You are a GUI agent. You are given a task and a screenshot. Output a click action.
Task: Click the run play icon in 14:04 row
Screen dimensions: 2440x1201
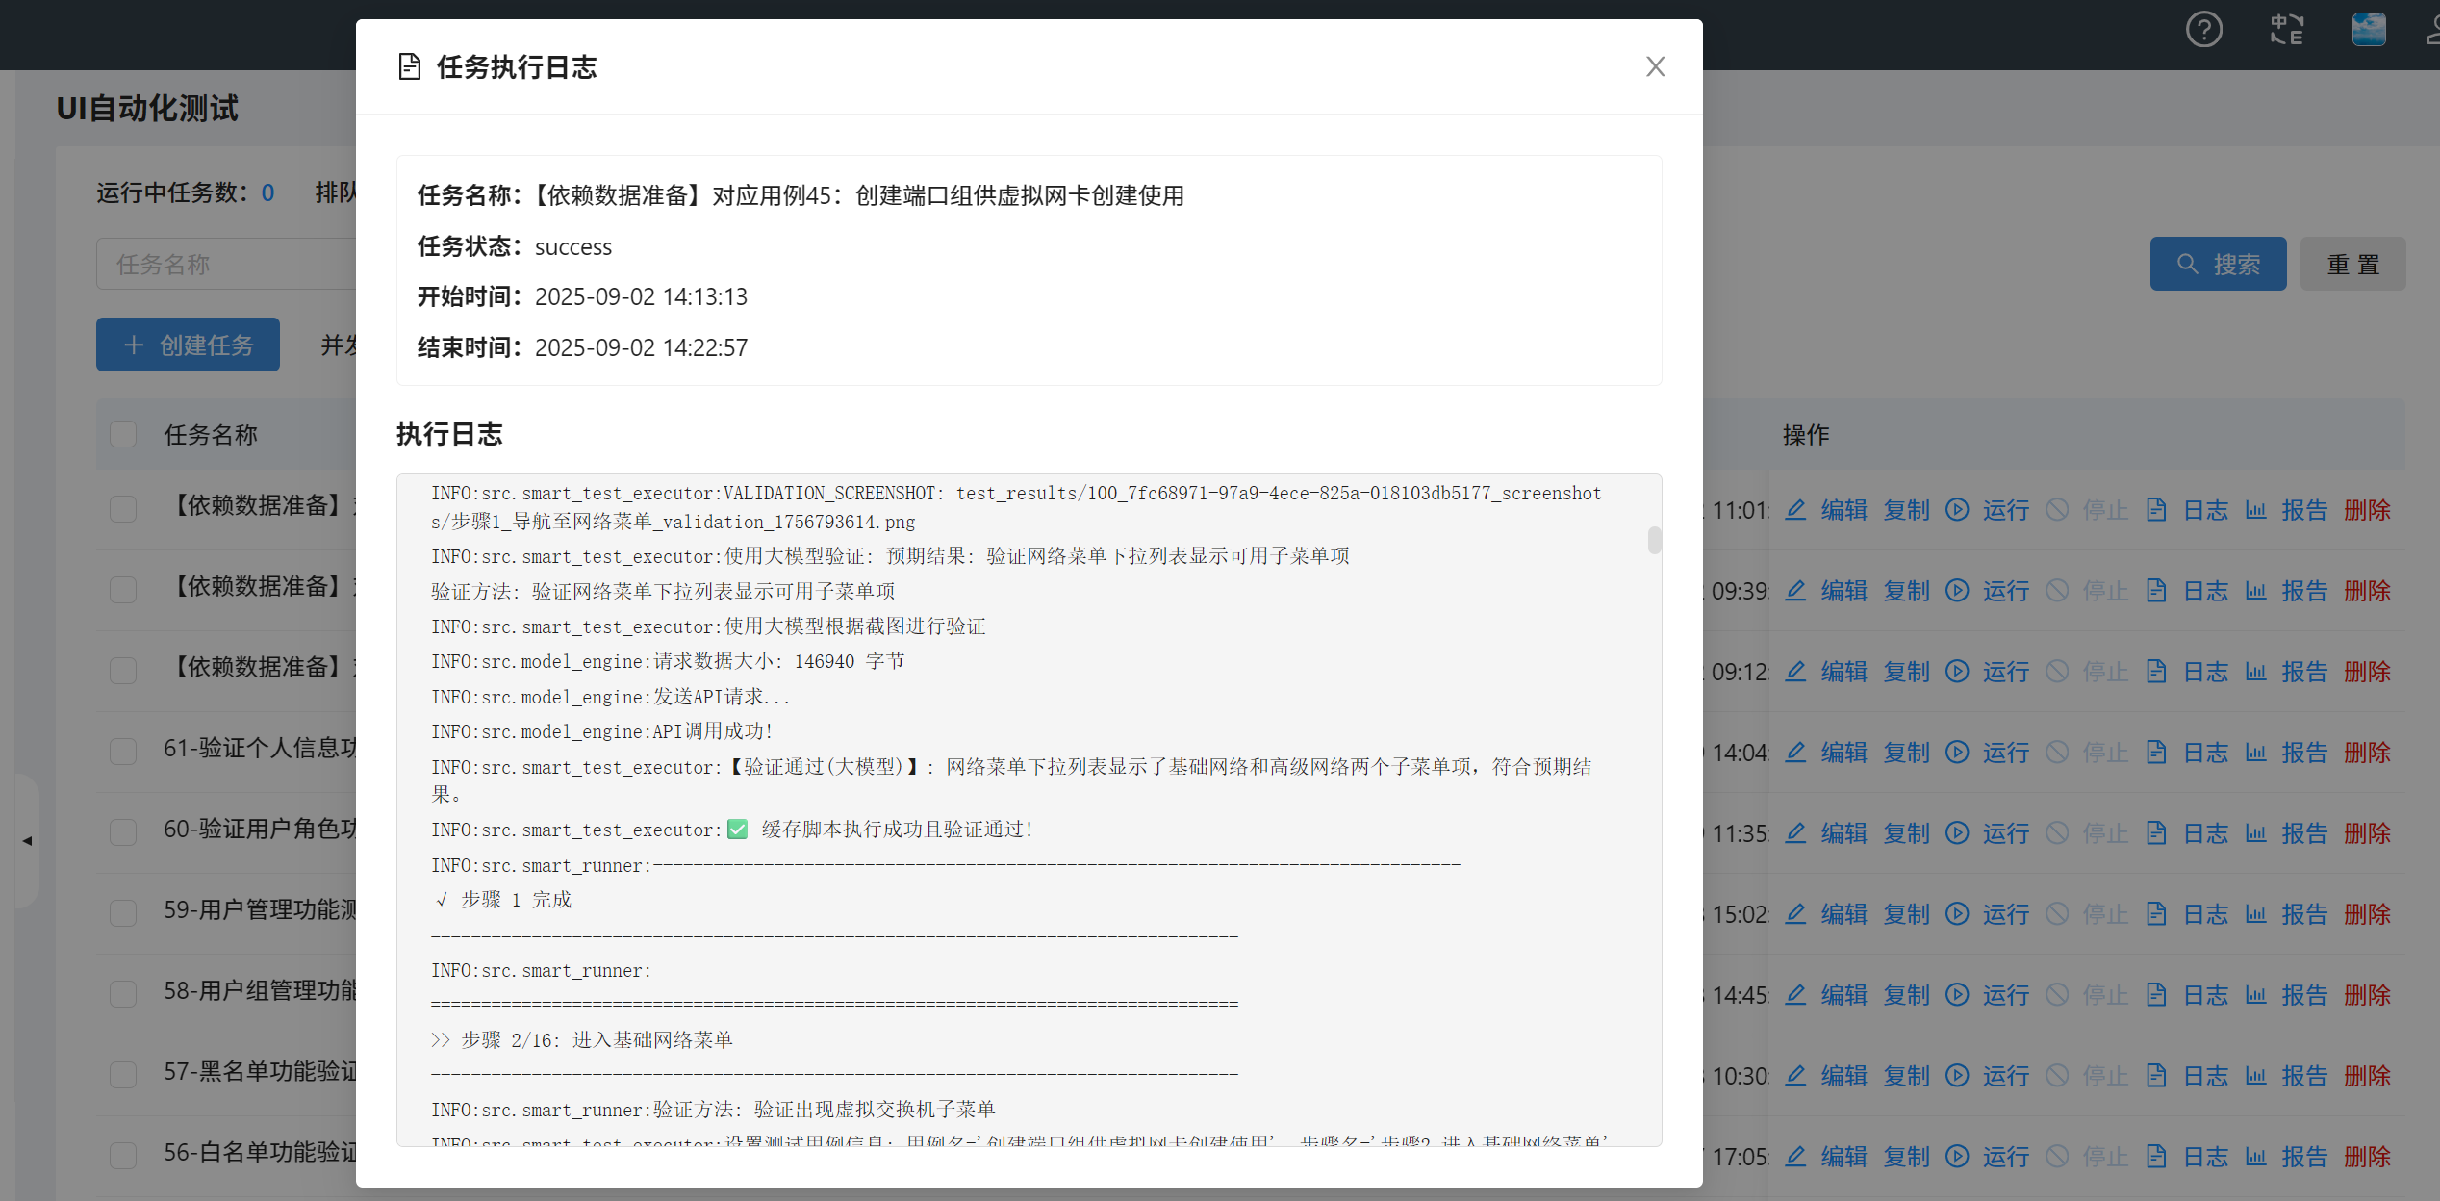point(1957,753)
